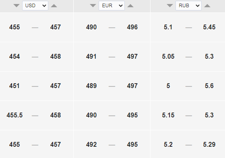Click the 489 EUR buy rate

tap(91, 86)
